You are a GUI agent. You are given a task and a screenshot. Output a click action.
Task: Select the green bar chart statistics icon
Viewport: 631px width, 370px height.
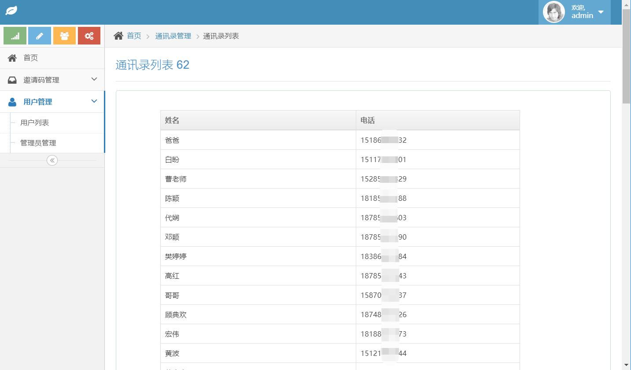pyautogui.click(x=15, y=35)
